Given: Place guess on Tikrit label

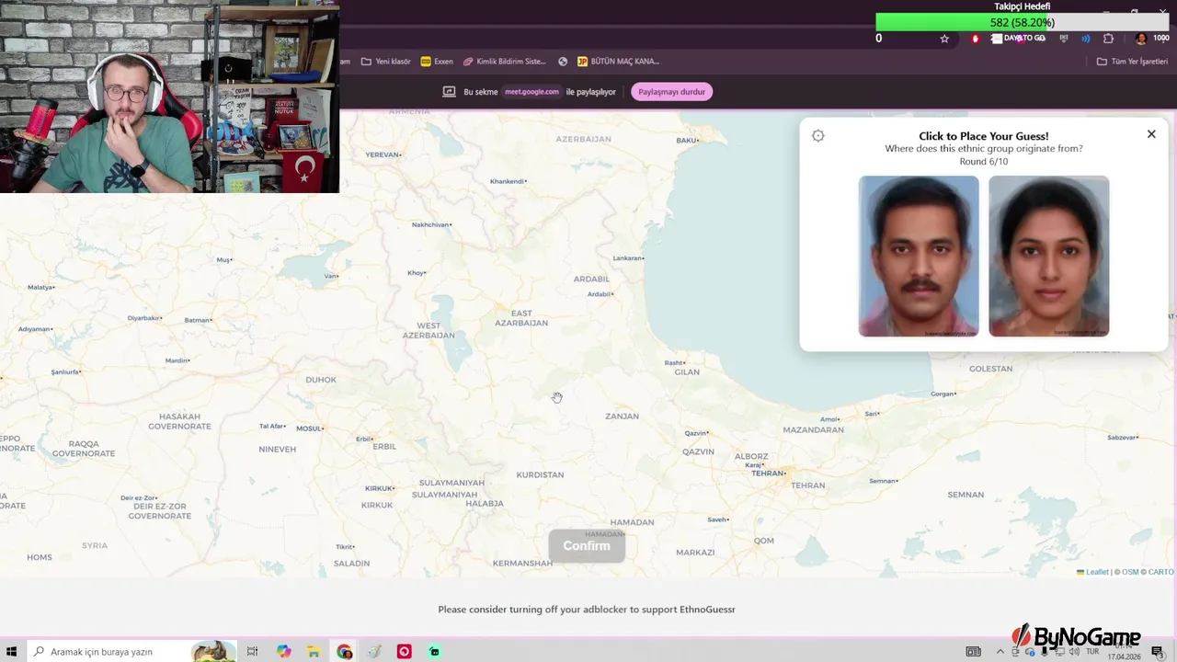Looking at the screenshot, I should 345,547.
